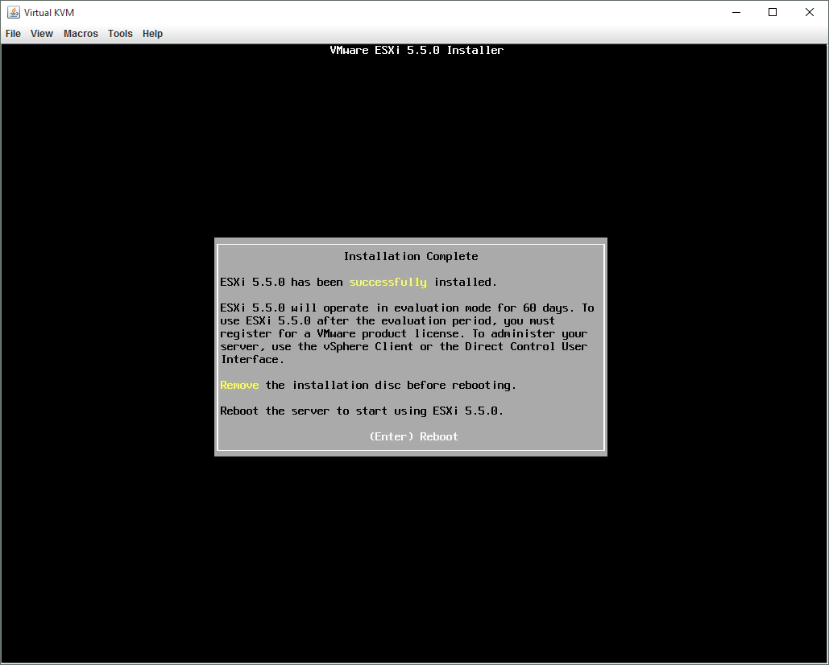Click the yellow highlighted 'successfully' word
This screenshot has width=829, height=665.
pos(388,283)
